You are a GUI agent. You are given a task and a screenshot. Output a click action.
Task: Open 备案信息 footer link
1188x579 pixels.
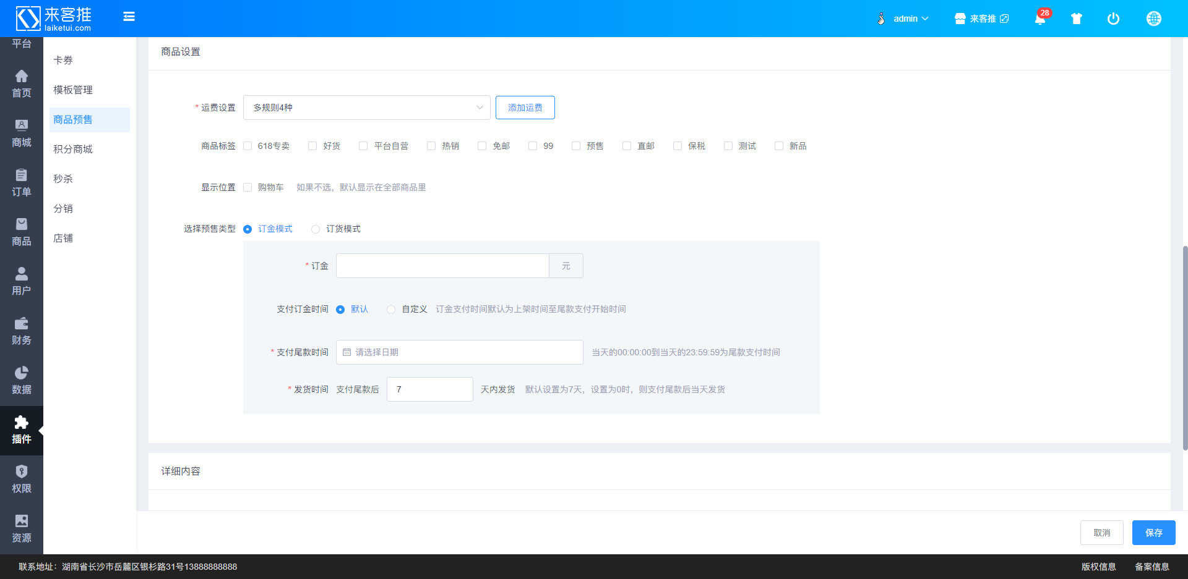click(1152, 567)
